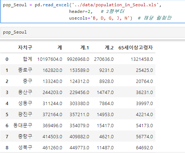Click the value 162820.0
The width and height of the screenshot is (185, 153).
(x=53, y=70)
